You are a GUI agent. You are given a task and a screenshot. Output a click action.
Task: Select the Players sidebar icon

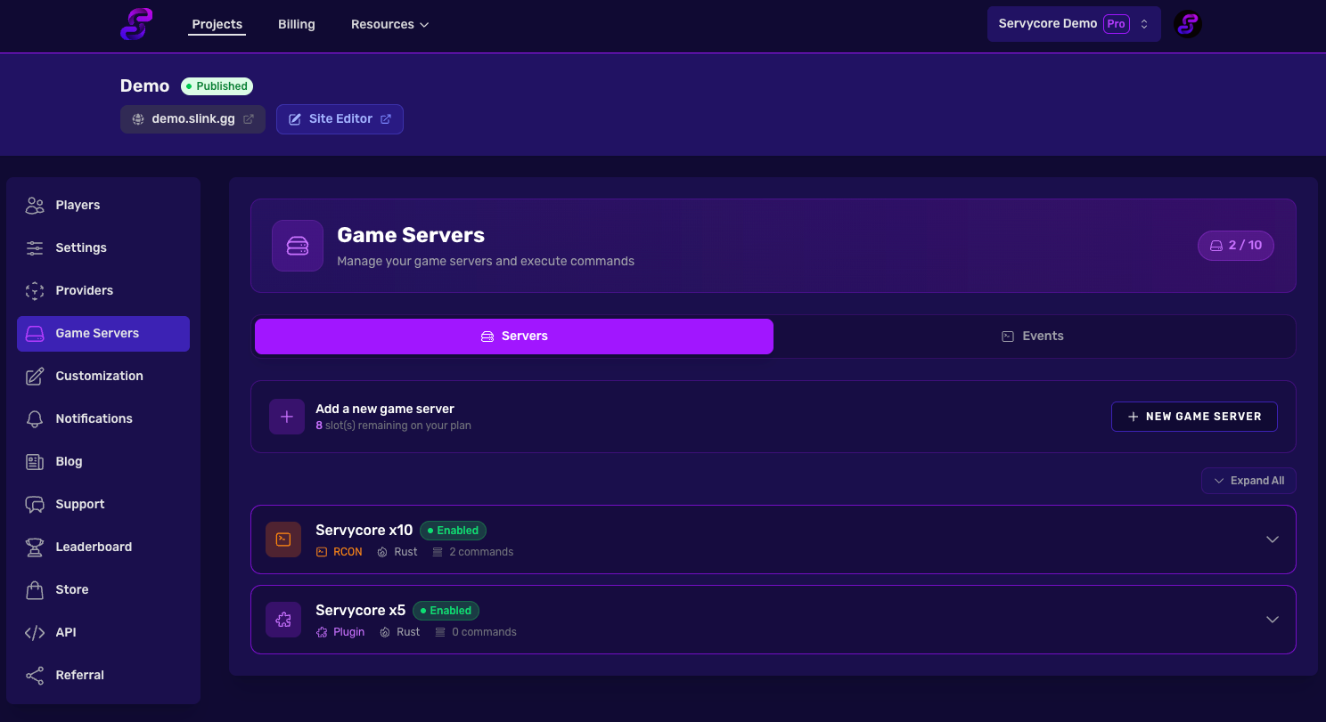click(34, 205)
